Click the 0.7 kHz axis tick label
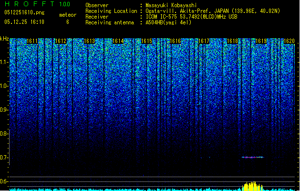300x191 pixels. click(4, 158)
